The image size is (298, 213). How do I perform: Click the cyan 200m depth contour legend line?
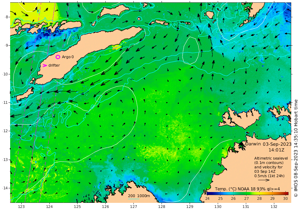pyautogui.click(x=134, y=199)
